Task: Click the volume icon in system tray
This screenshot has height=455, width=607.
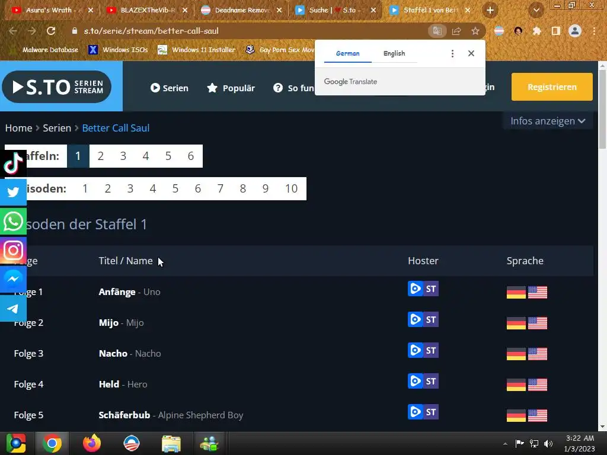Action: click(548, 444)
